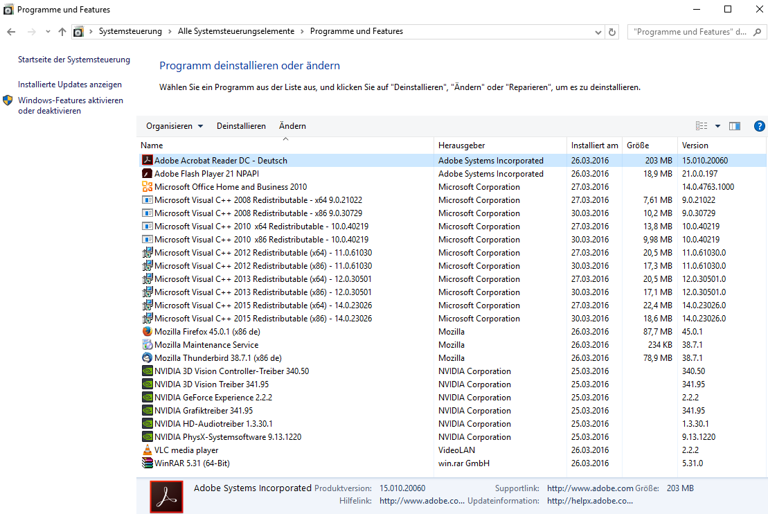Open recent locations dropdown arrow
The width and height of the screenshot is (768, 514).
(x=48, y=32)
